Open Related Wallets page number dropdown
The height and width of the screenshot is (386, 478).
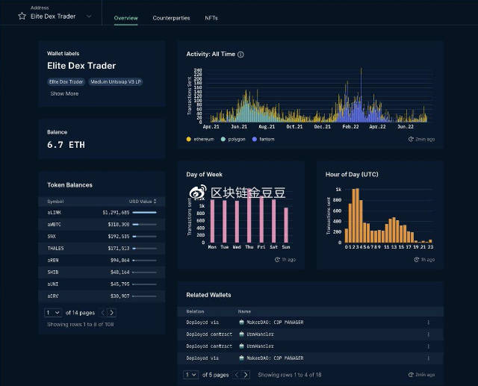[x=190, y=375]
